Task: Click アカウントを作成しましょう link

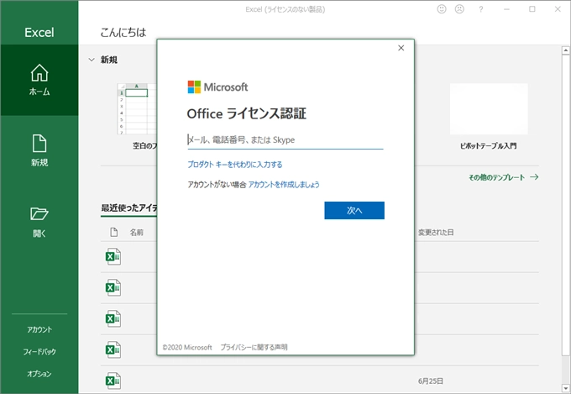Action: tap(284, 185)
